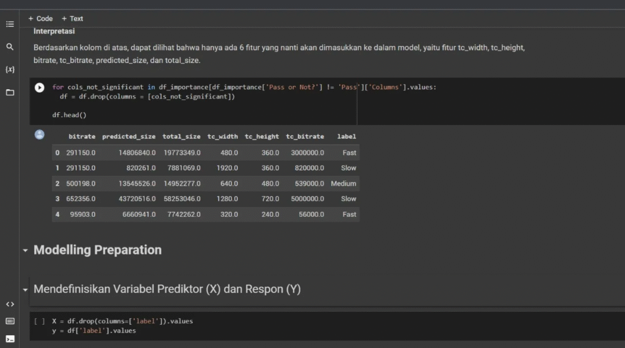Image resolution: width=625 pixels, height=348 pixels.
Task: Click the label column header in output table
Action: coord(346,137)
